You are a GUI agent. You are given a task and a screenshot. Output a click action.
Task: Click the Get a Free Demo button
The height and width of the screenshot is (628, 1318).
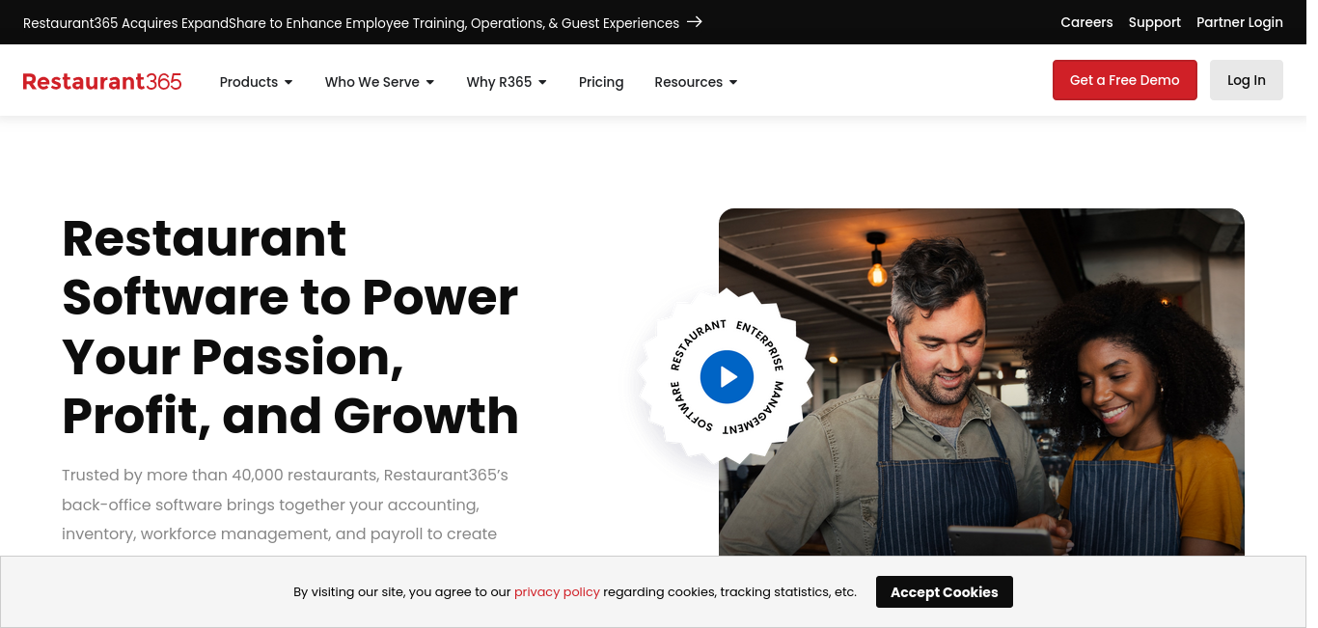pos(1125,80)
